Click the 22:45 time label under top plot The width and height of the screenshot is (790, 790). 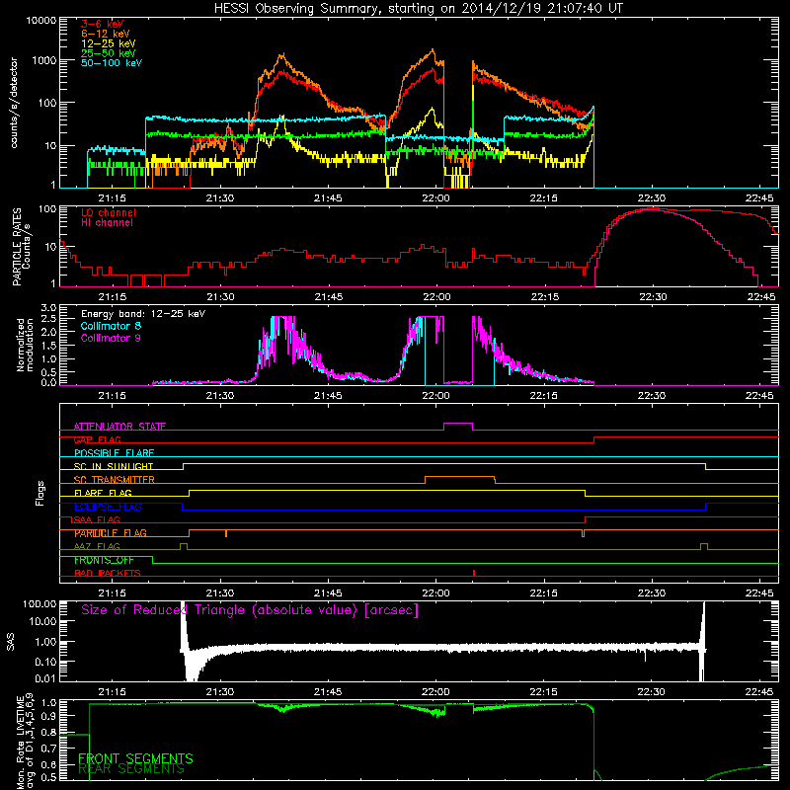(x=759, y=198)
